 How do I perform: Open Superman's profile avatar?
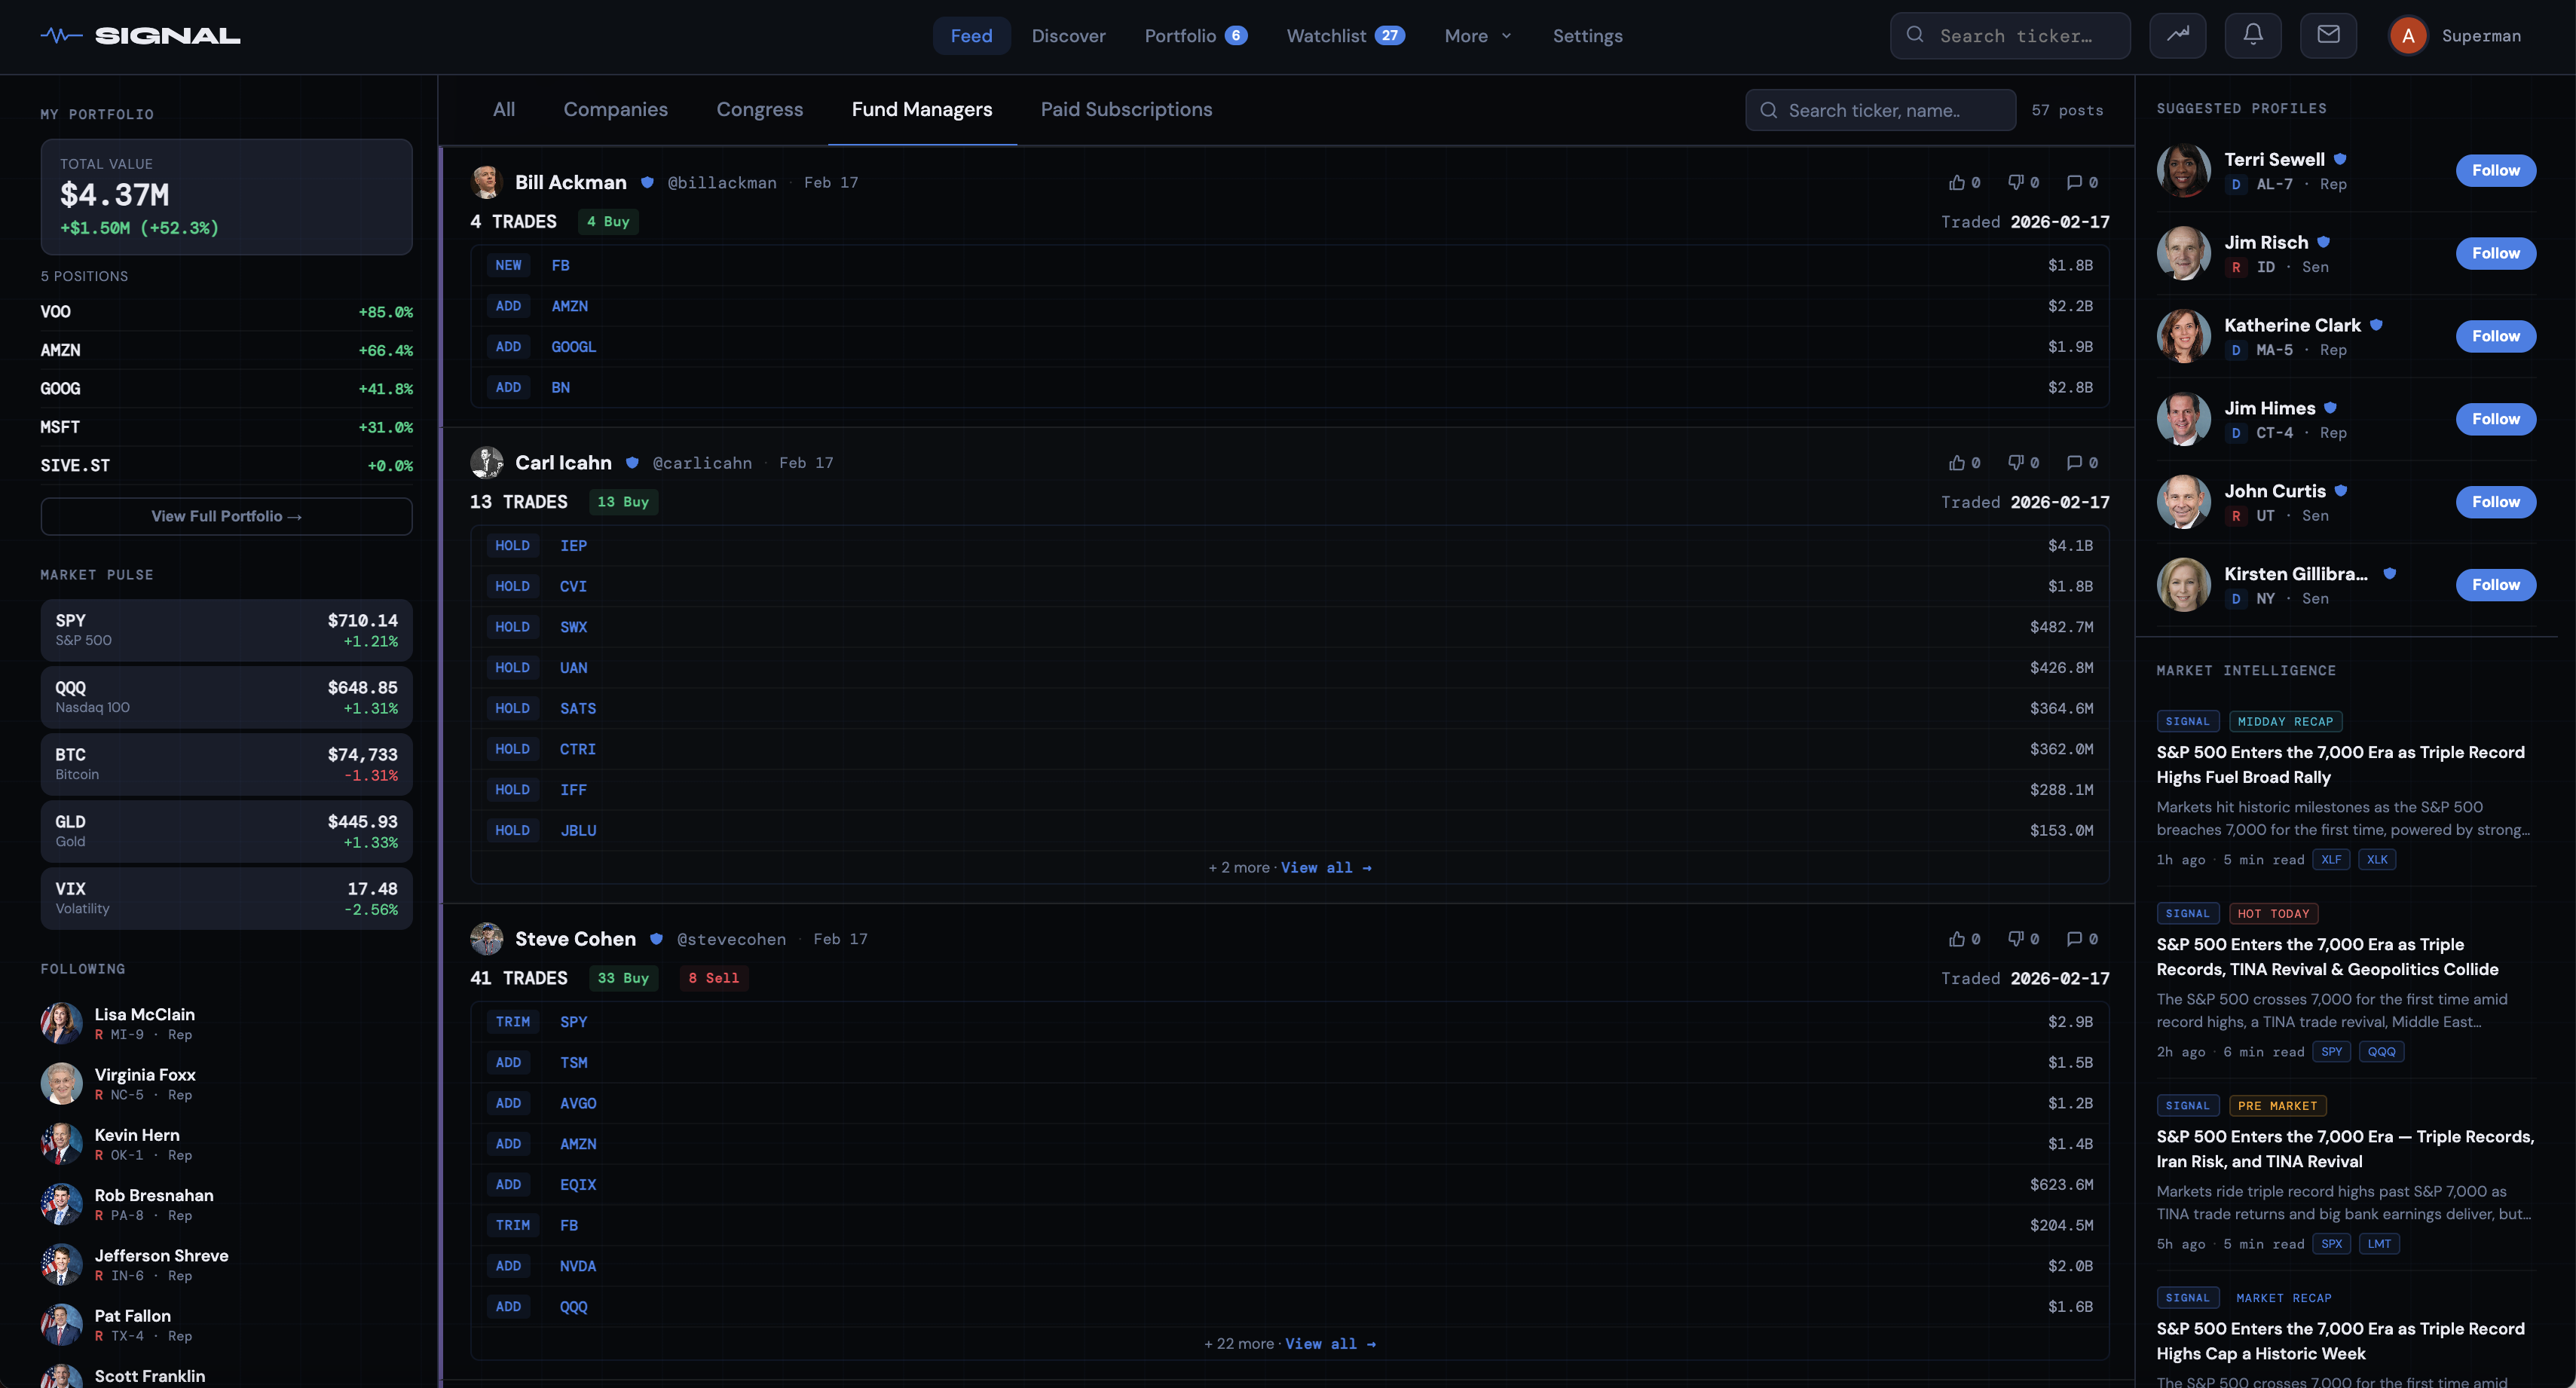2409,35
